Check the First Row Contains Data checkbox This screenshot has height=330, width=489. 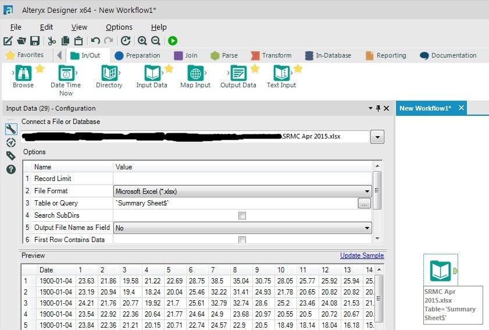coord(242,240)
